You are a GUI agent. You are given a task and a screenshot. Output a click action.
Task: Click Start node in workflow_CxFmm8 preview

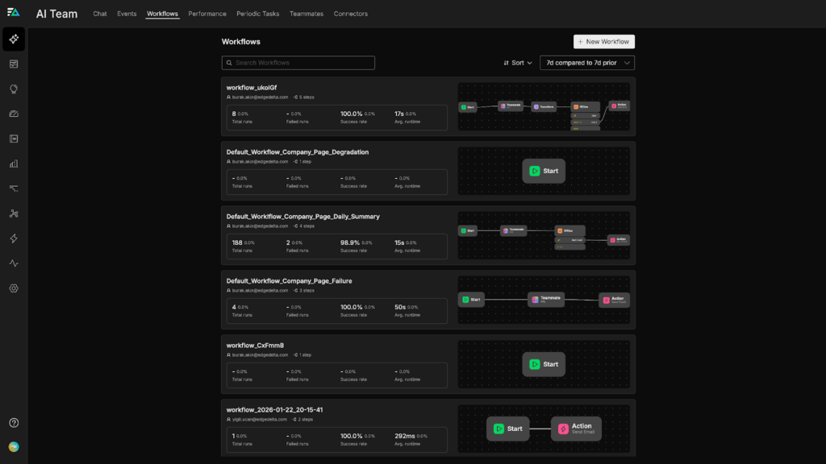click(x=544, y=364)
